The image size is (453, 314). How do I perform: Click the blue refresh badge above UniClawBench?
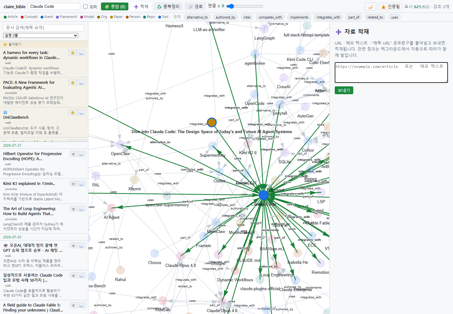coord(5,112)
